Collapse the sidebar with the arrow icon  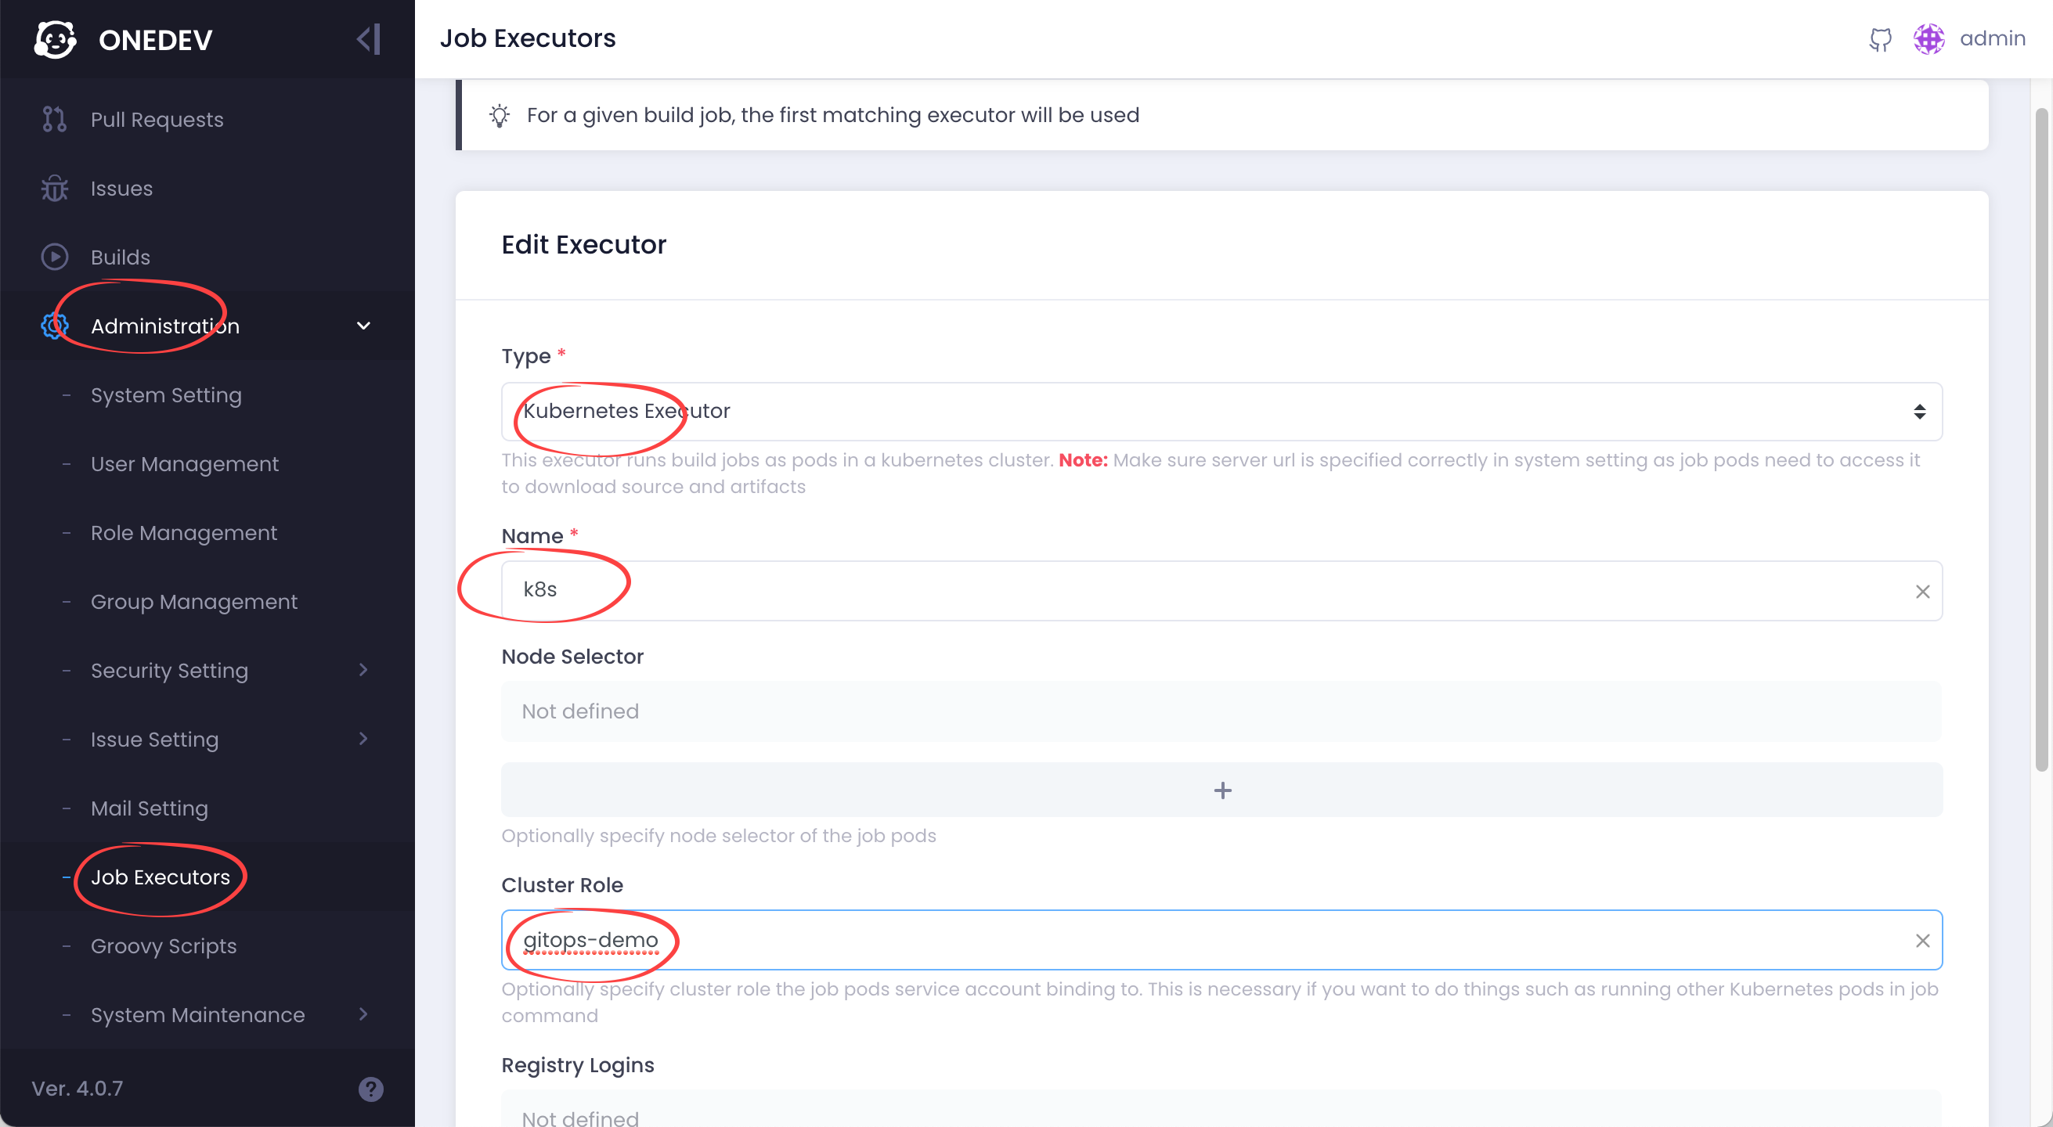point(368,39)
